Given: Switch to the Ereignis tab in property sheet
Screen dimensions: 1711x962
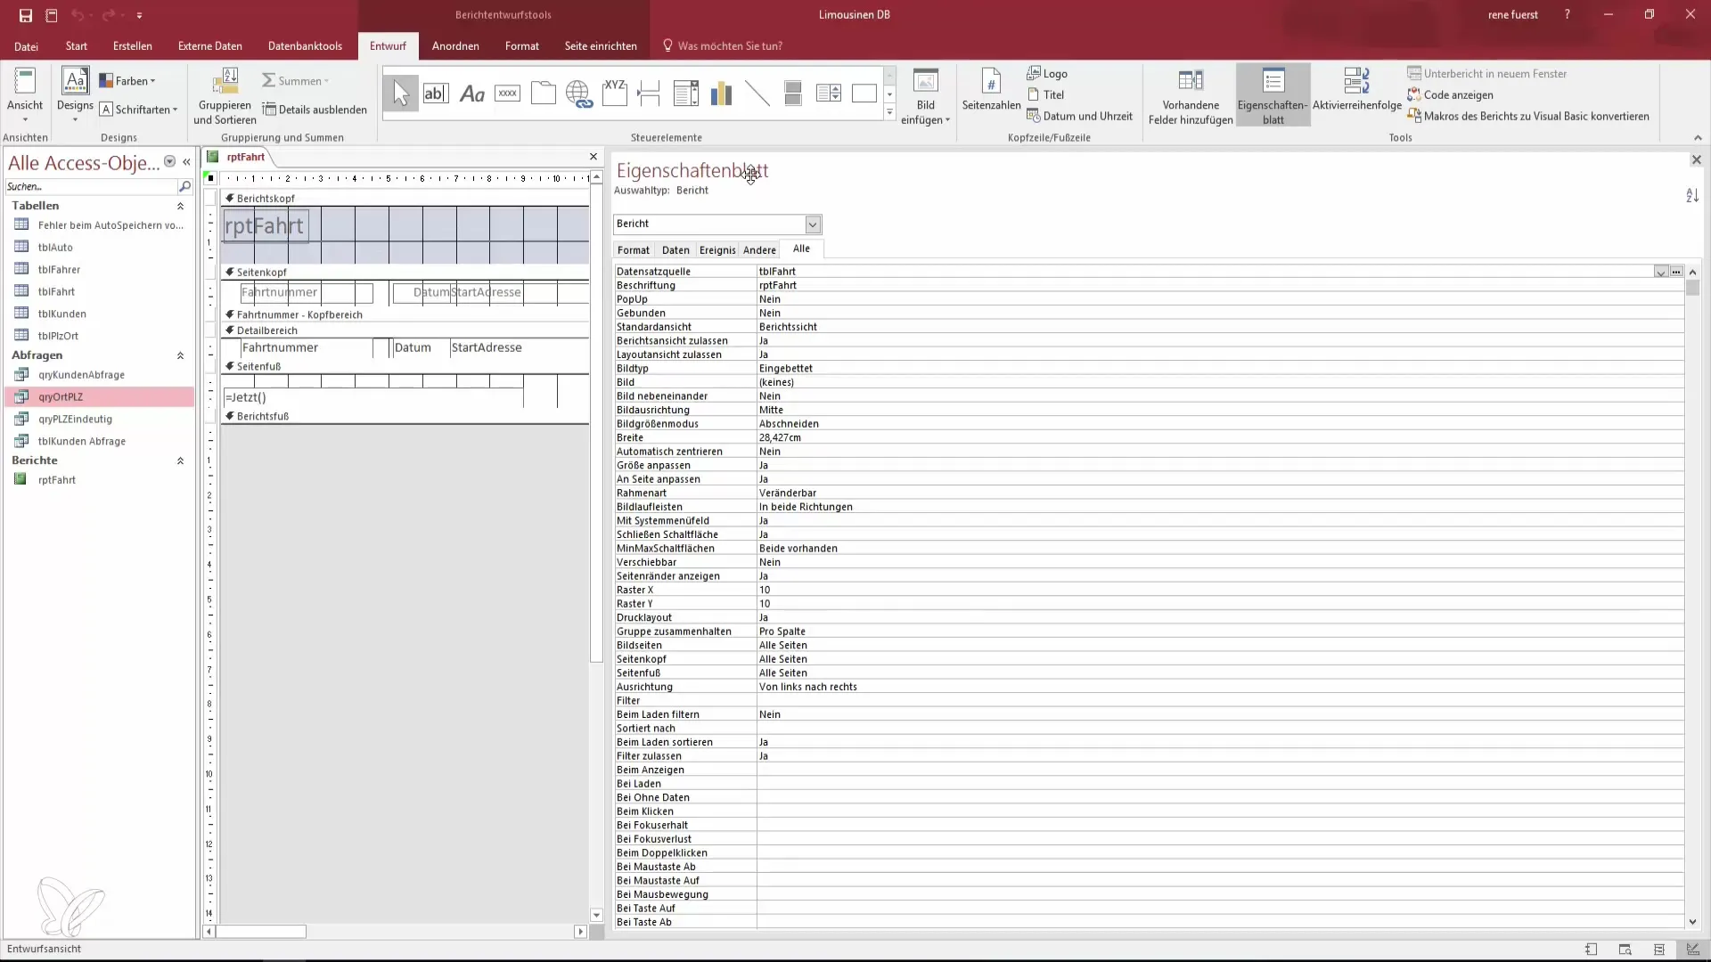Looking at the screenshot, I should tap(717, 250).
